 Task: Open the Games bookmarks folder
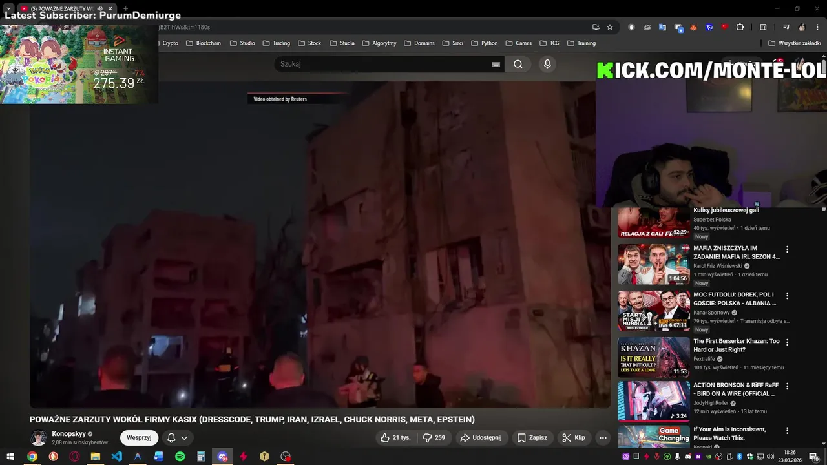[519, 43]
